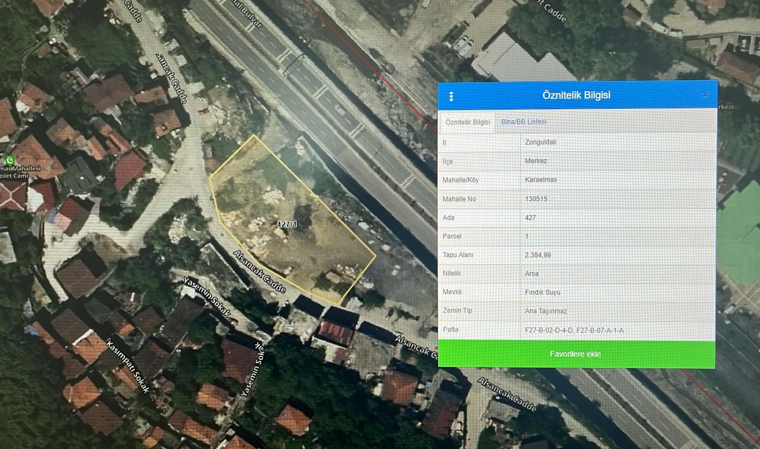Click the Parsel field label
This screenshot has width=760, height=449.
[x=452, y=236]
